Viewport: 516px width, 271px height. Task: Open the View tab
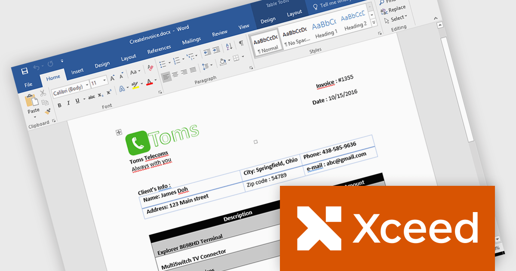tap(244, 27)
